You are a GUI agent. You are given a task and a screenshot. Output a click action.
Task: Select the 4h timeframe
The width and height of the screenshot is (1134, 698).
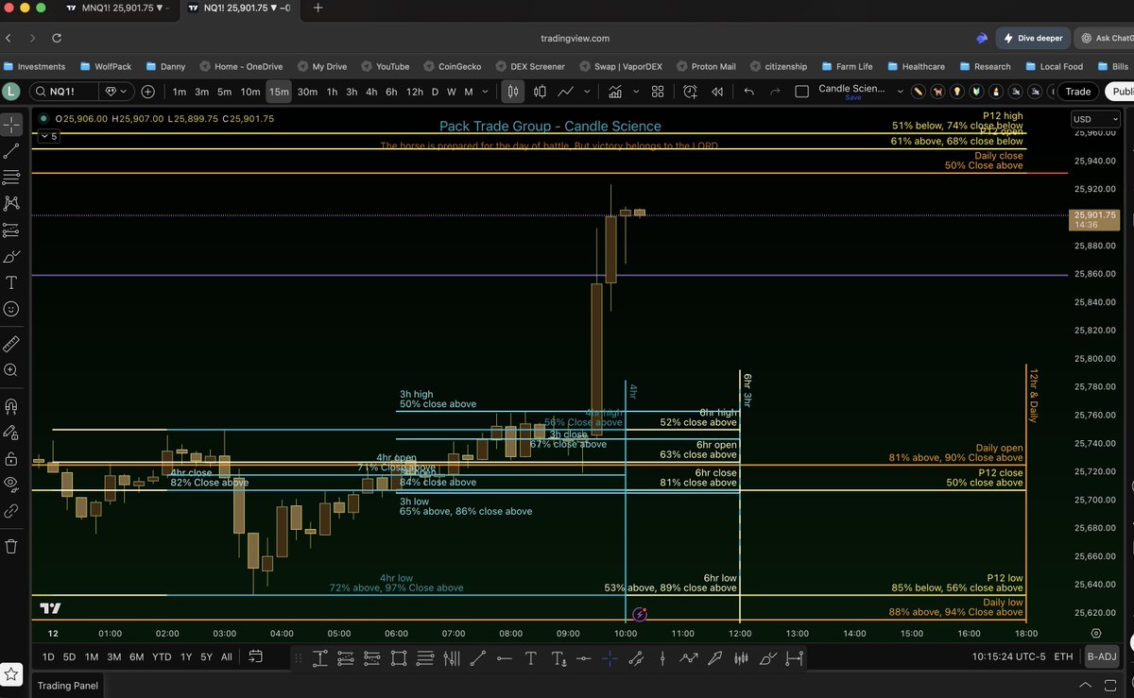[x=371, y=92]
